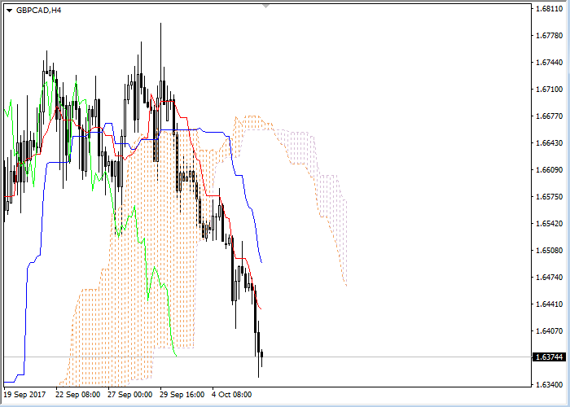
Task: Click the GBPCAD,H4 chart title
Action: (x=38, y=11)
